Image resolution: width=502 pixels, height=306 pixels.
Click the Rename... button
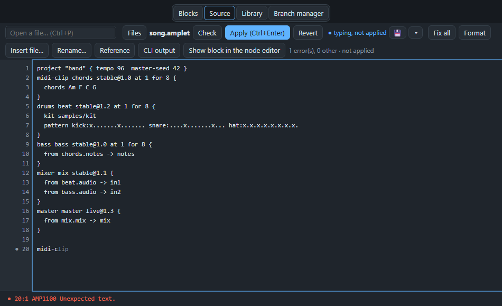[x=71, y=51]
